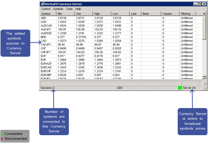The height and width of the screenshot is (143, 210).
Task: Click the scroll down arrow of the list
Action: (x=204, y=77)
